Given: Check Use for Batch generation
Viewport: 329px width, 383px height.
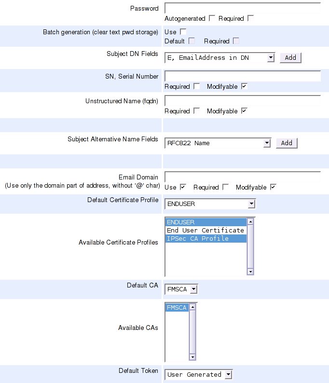Looking at the screenshot, I should [x=183, y=32].
